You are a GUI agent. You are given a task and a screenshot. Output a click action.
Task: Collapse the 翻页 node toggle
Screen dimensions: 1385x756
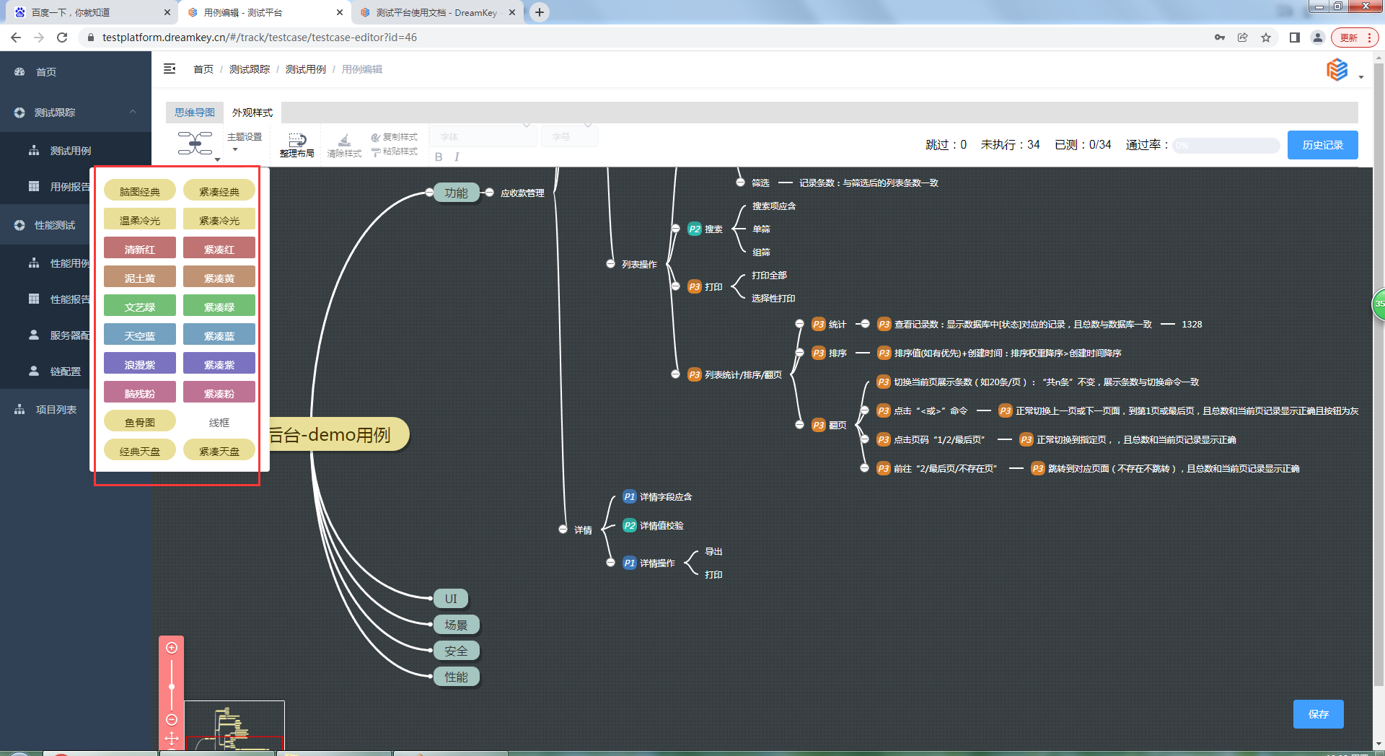[799, 425]
